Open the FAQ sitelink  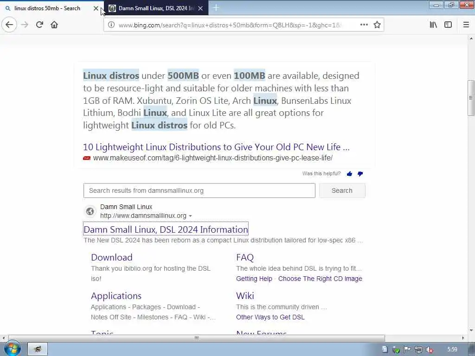point(245,257)
